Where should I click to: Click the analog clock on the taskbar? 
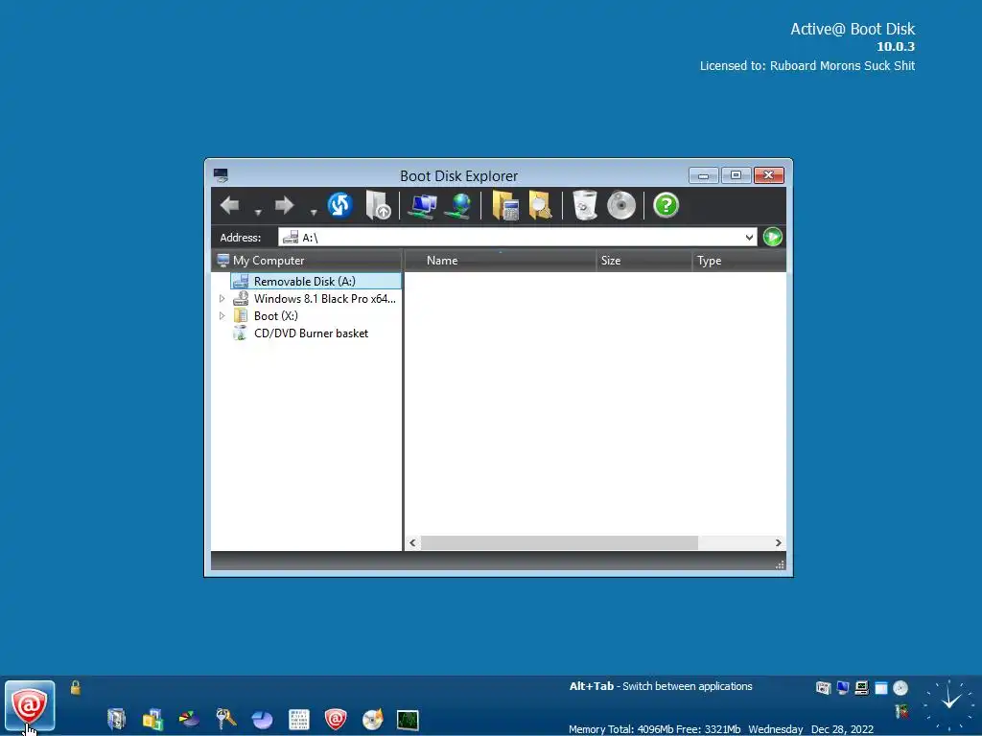[x=949, y=704]
